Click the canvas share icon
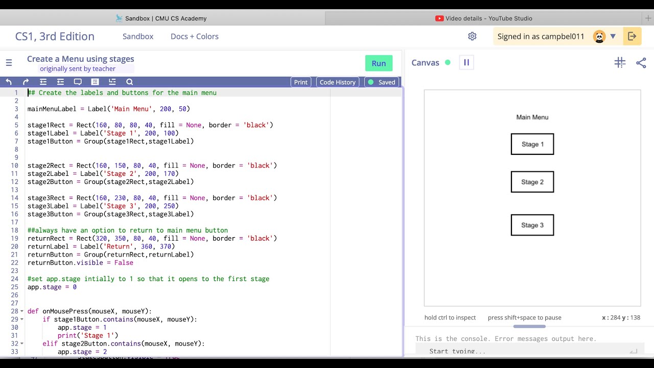654x368 pixels. coord(641,62)
